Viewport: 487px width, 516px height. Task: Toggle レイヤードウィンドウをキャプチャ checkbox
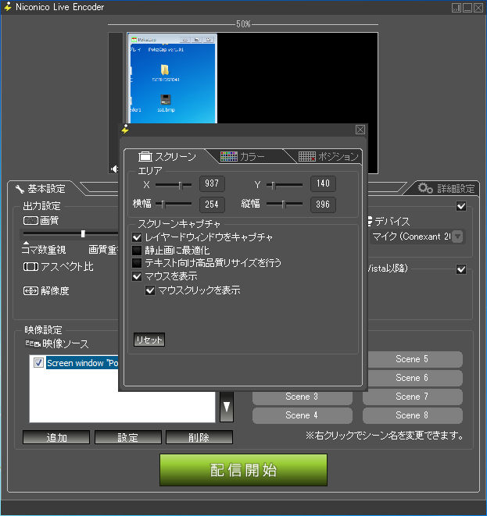click(137, 237)
